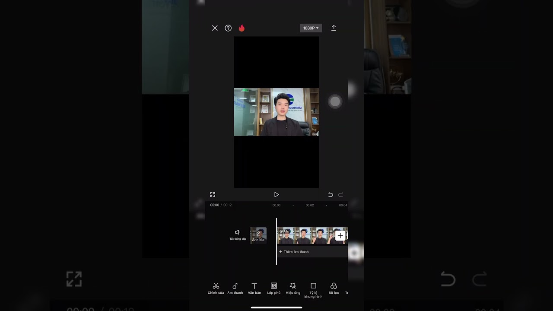This screenshot has width=553, height=311.
Task: Export the video with the upload icon
Action: click(x=334, y=28)
